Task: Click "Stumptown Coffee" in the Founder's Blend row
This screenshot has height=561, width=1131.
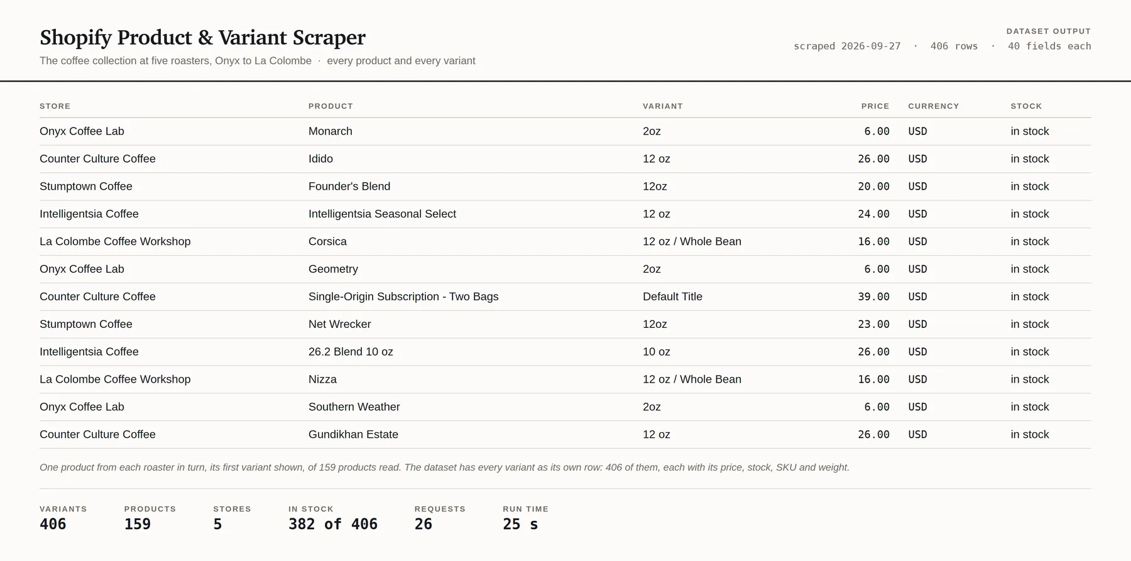Action: click(x=86, y=187)
